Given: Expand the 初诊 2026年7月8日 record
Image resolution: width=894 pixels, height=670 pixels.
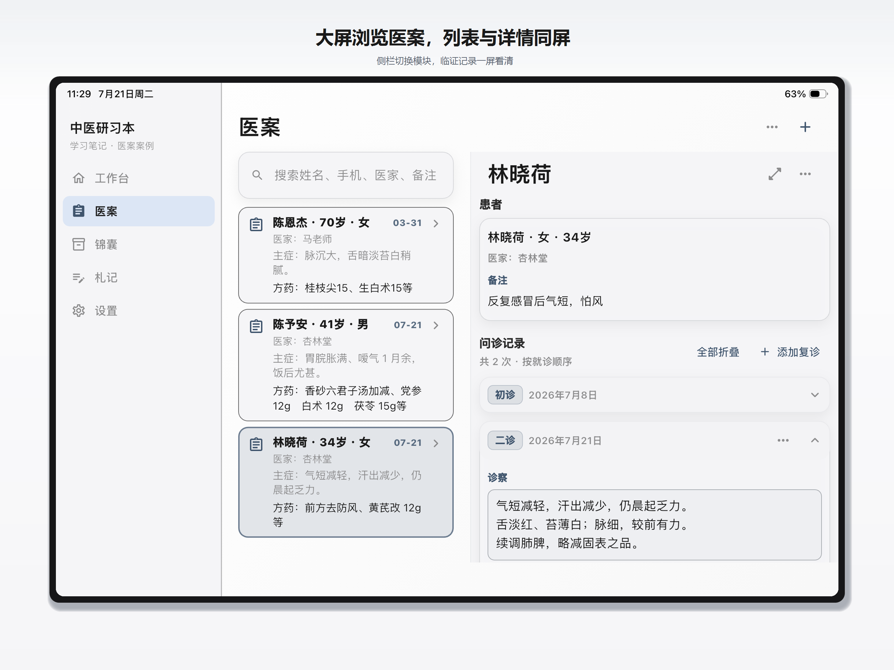Looking at the screenshot, I should (654, 395).
